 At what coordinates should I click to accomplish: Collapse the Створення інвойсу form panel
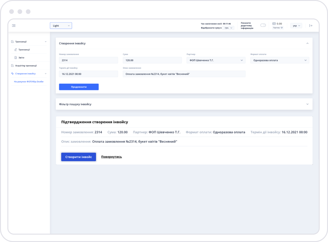coord(307,43)
